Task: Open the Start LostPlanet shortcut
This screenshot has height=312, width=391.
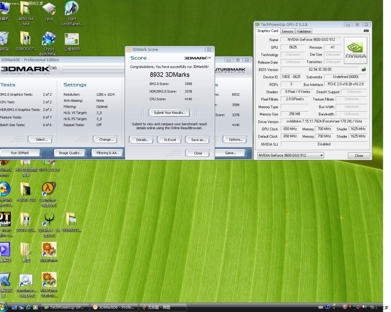Action: (72, 13)
